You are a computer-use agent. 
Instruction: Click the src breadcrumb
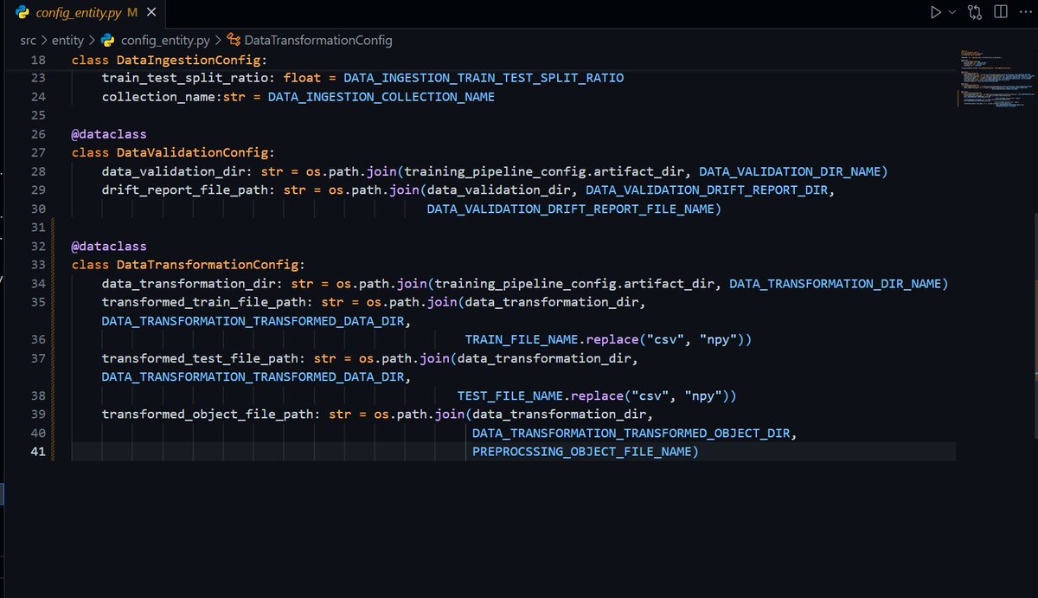click(30, 40)
